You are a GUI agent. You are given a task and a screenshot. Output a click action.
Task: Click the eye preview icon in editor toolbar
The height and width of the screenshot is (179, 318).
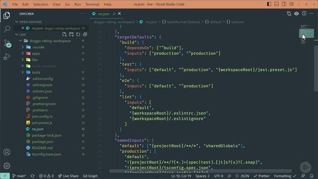(297, 14)
